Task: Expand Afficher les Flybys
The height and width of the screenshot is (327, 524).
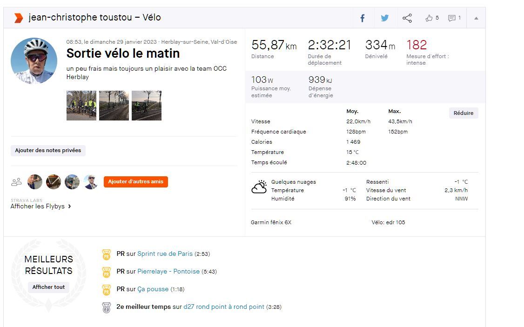Action: point(41,207)
